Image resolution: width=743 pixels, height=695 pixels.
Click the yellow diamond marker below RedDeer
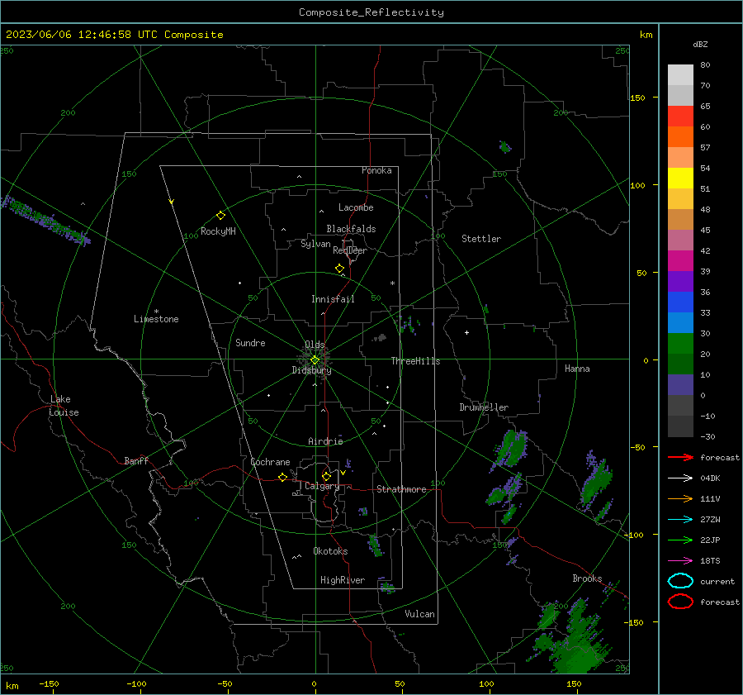click(x=339, y=269)
